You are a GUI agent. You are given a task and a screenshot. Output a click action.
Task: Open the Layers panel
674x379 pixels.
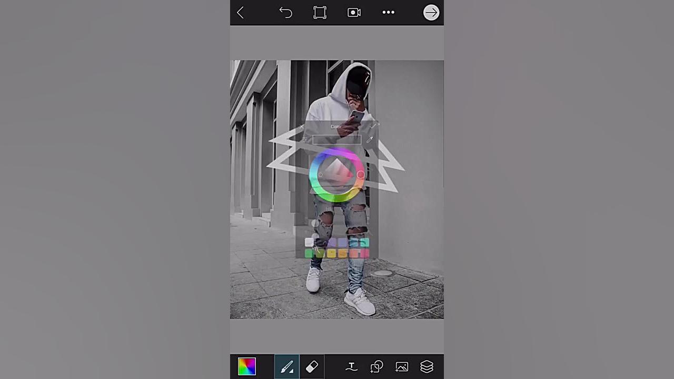tap(427, 366)
